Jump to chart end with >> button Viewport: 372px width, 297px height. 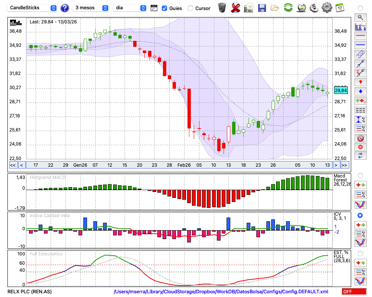pos(344,165)
